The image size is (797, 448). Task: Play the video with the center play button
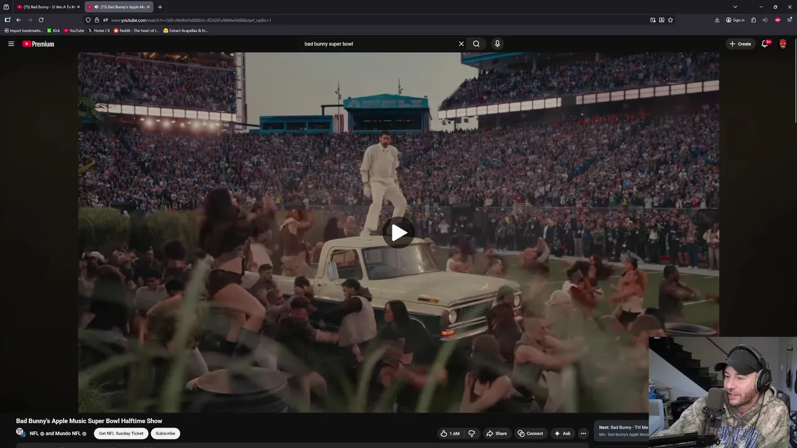click(398, 233)
